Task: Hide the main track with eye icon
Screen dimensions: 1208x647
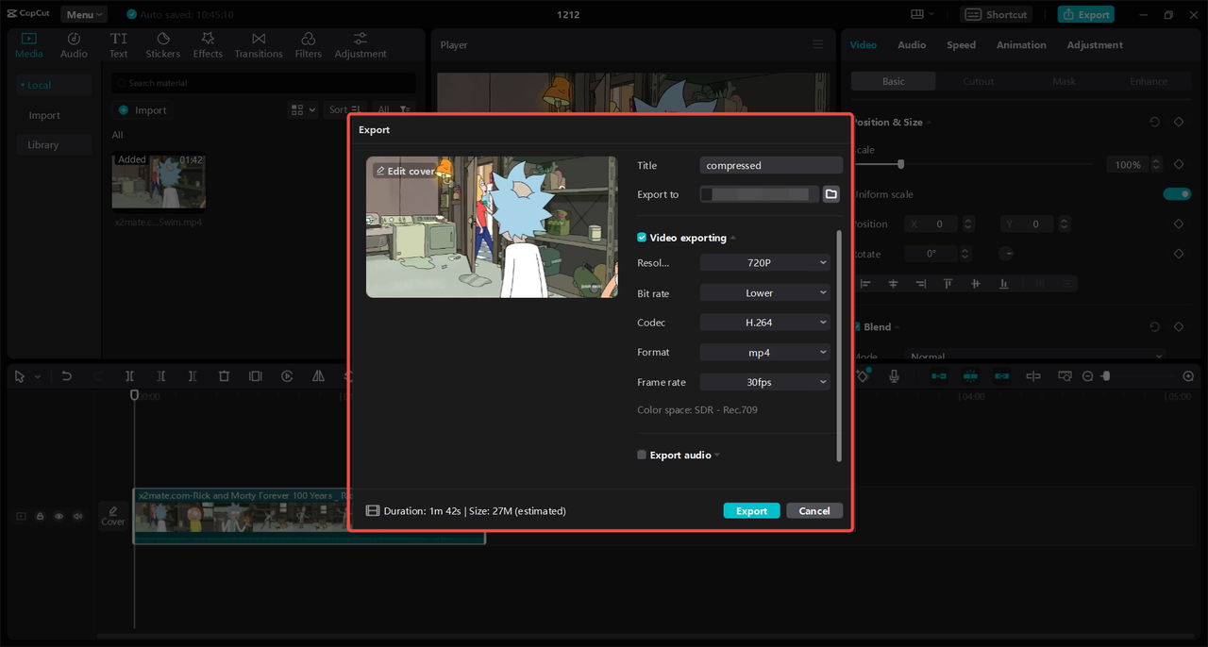Action: pyautogui.click(x=59, y=516)
